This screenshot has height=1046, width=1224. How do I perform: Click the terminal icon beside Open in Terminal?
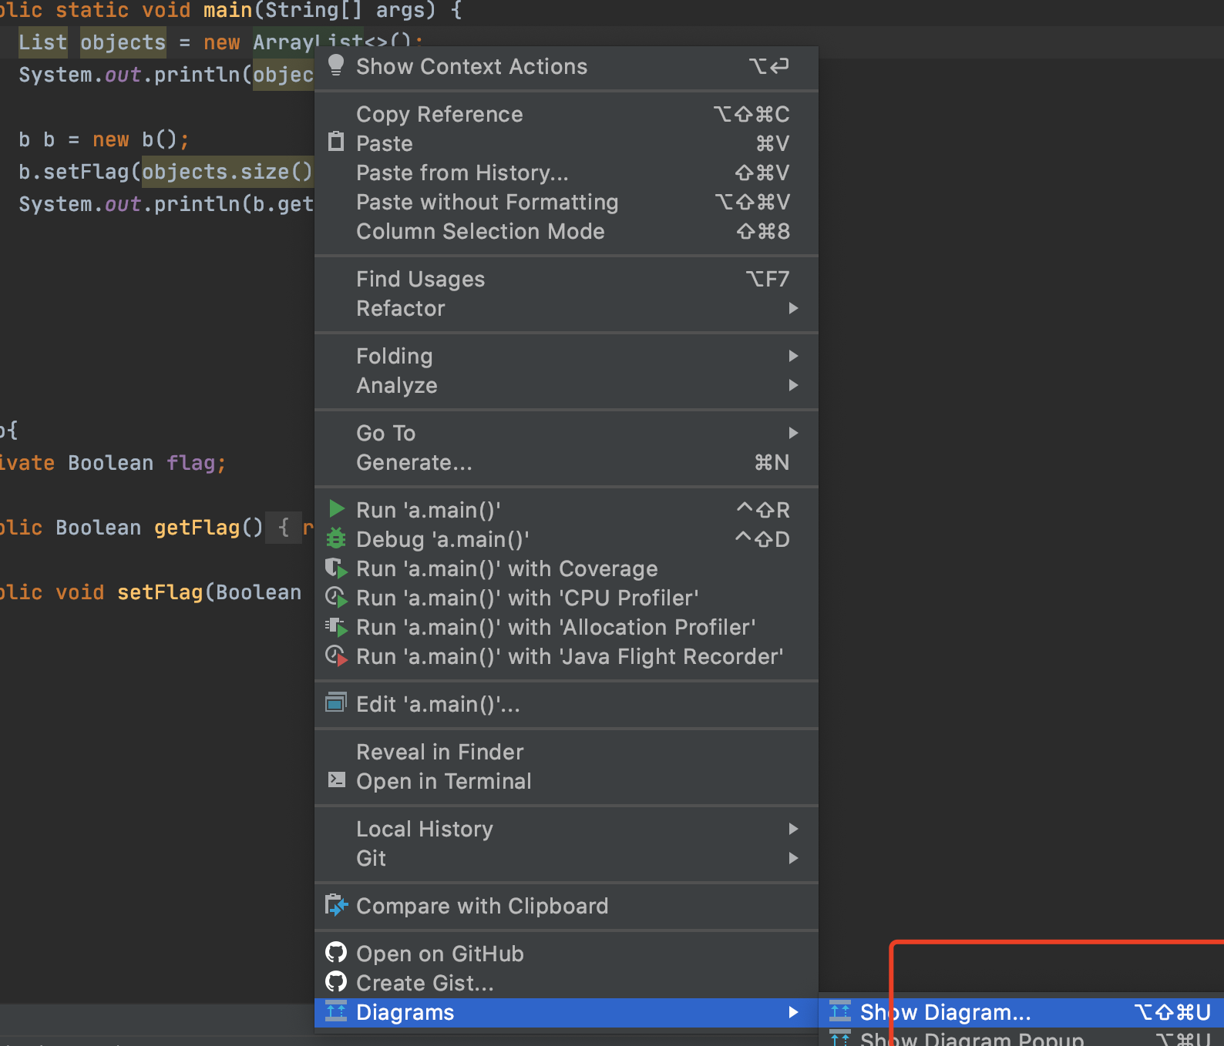pos(336,779)
